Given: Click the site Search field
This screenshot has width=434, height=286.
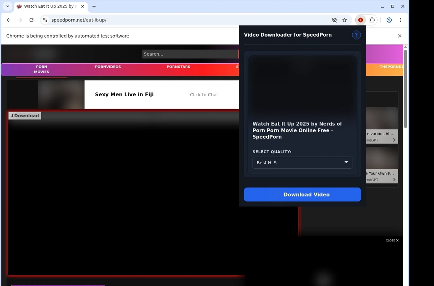Looking at the screenshot, I should coord(190,54).
